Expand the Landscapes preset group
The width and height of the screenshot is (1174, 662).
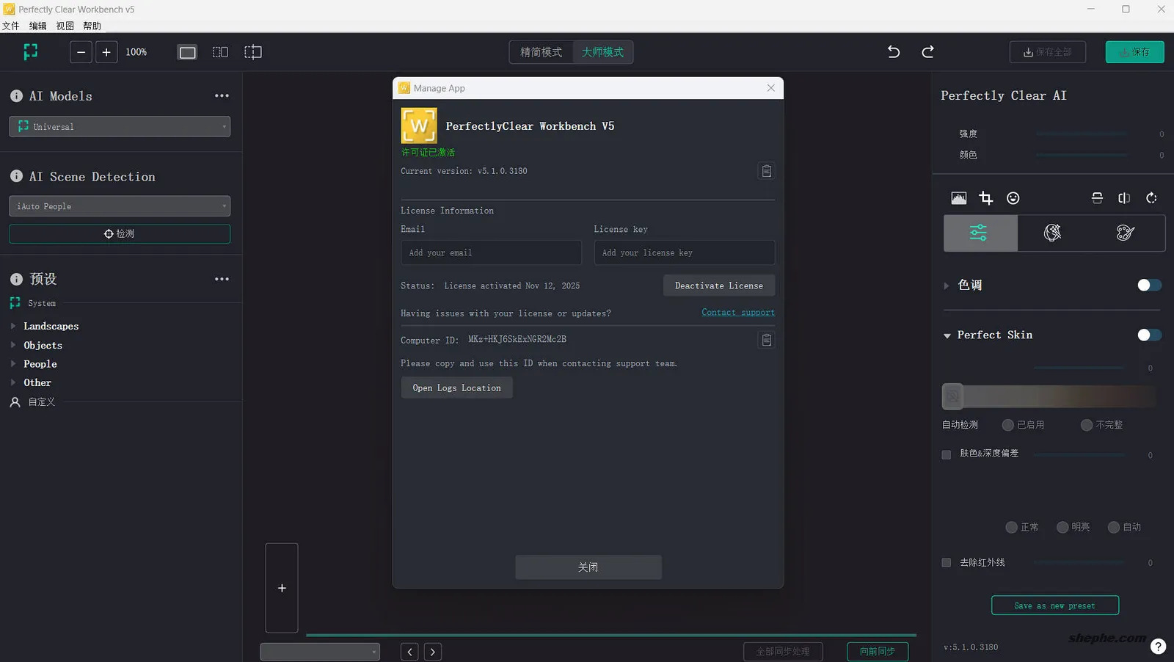pos(51,326)
